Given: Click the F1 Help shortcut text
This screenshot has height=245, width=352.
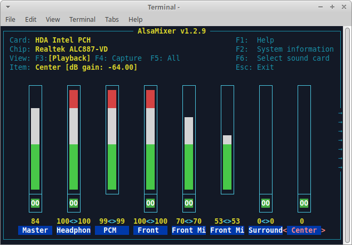Looking at the screenshot, I should [x=255, y=40].
